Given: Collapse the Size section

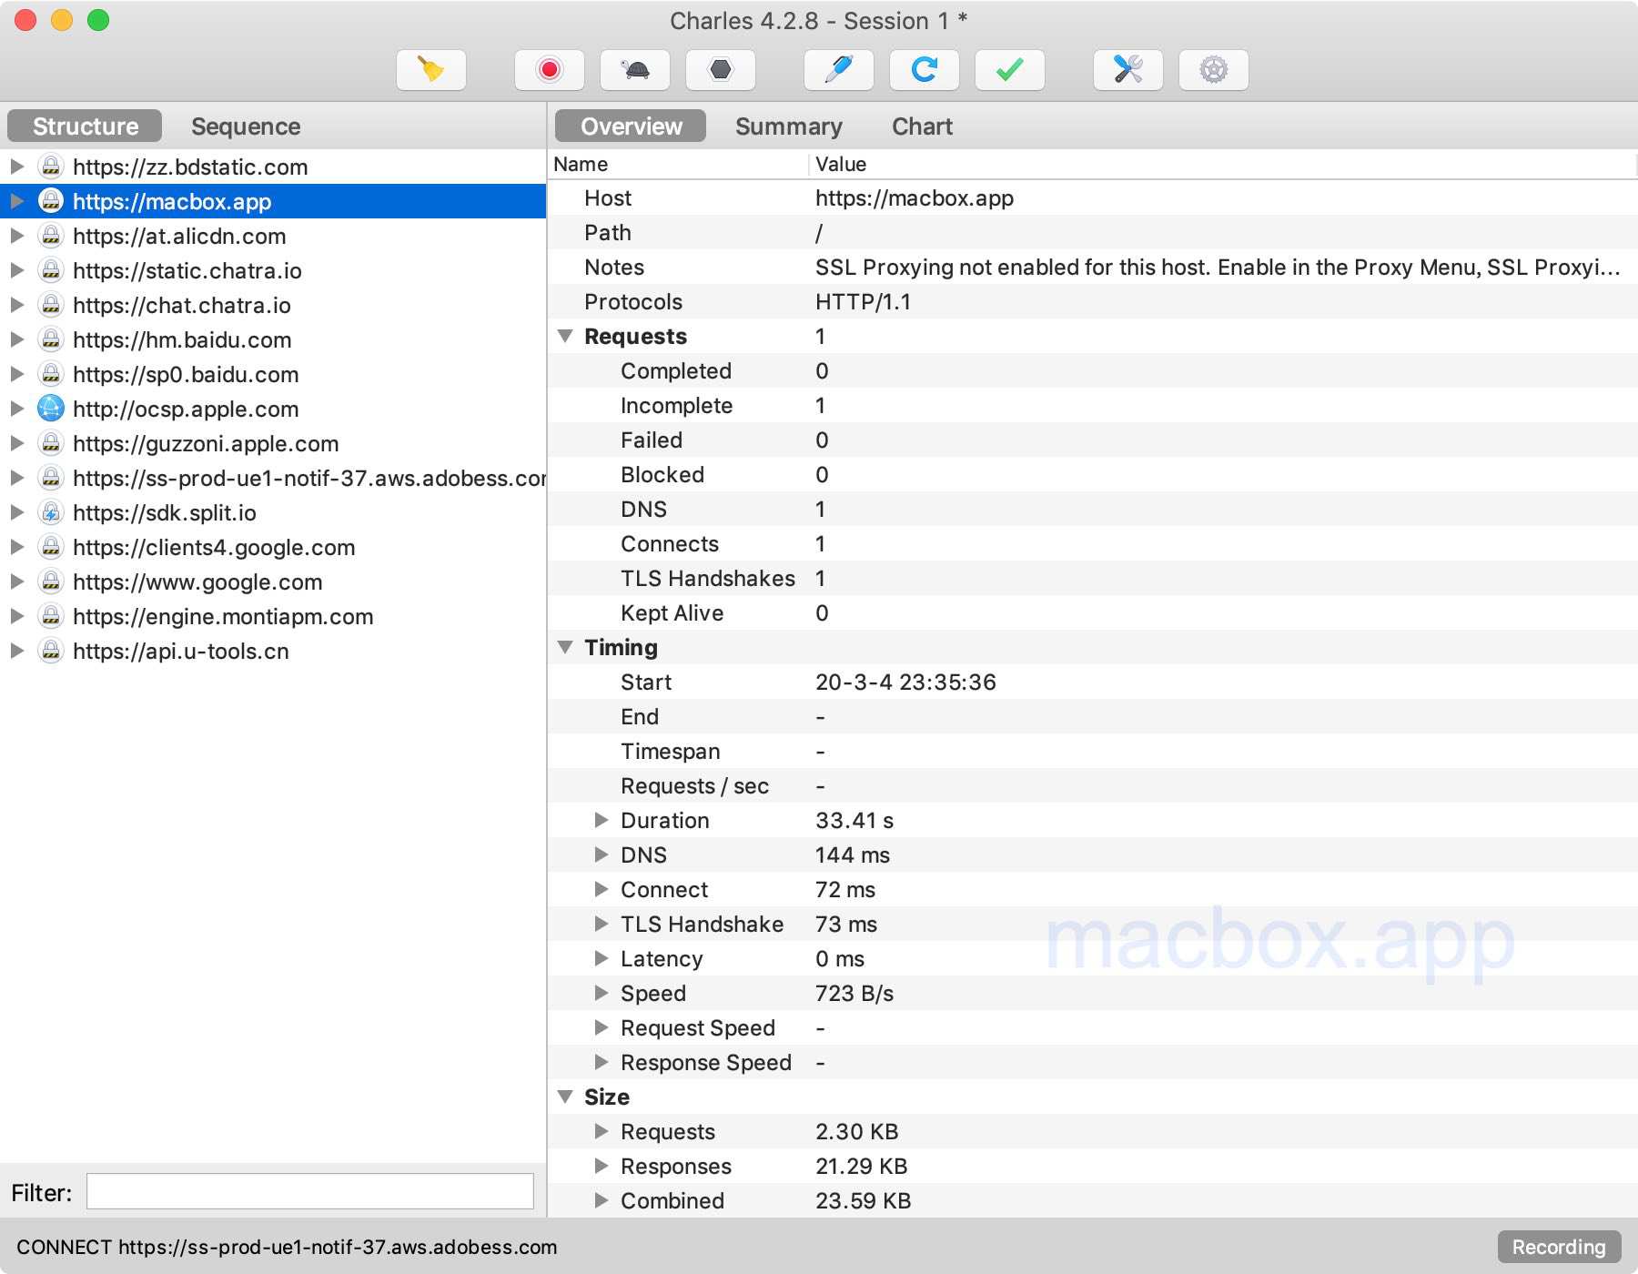Looking at the screenshot, I should [565, 1097].
